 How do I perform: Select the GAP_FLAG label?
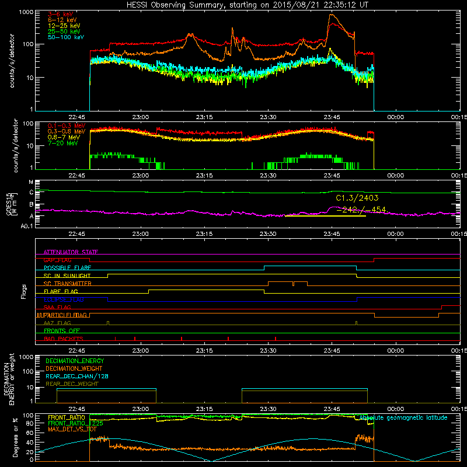57,260
